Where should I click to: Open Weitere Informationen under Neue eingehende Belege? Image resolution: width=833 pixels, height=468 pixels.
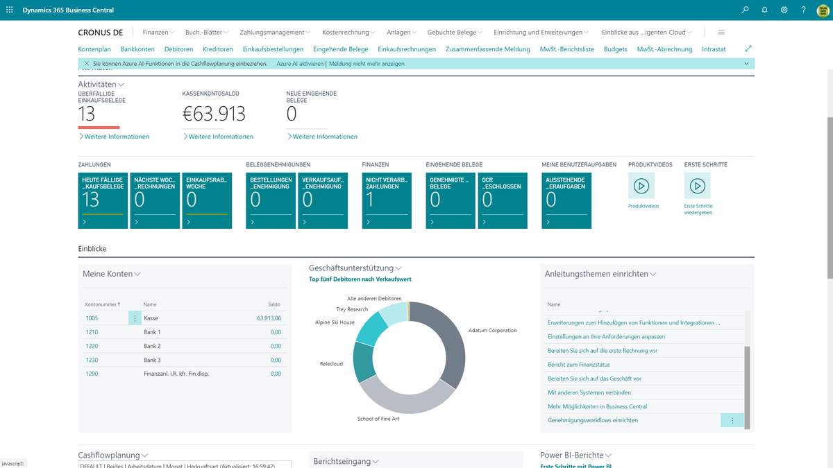(323, 137)
